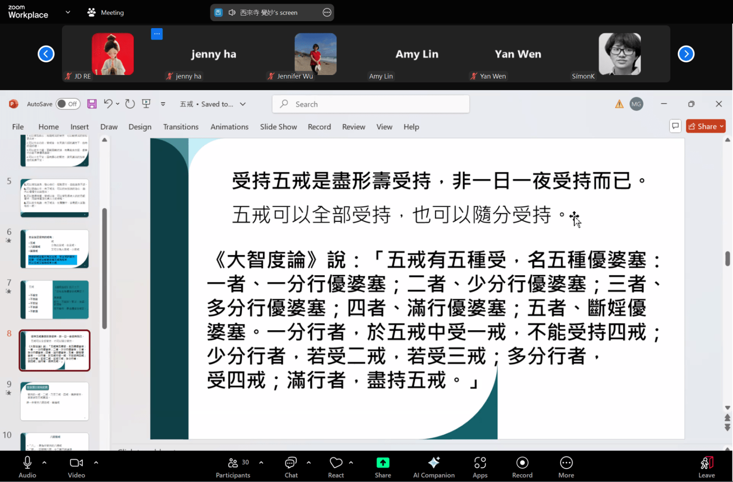Click Leave to exit the Zoom meeting
Image resolution: width=733 pixels, height=482 pixels.
point(707,467)
